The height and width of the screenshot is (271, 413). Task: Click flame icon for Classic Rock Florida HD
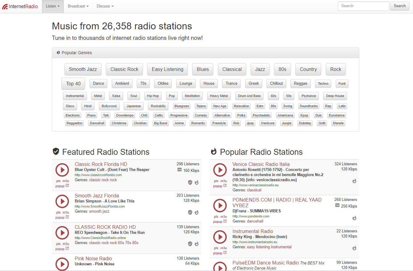click(x=197, y=182)
